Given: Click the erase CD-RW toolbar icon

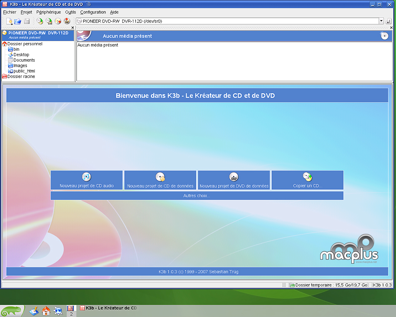Looking at the screenshot, I should pyautogui.click(x=58, y=21).
